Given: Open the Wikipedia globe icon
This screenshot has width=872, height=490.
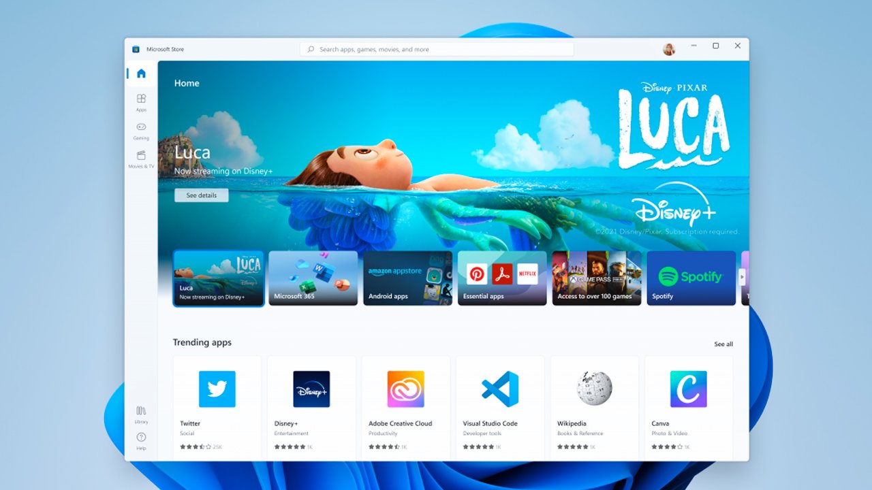Looking at the screenshot, I should [x=595, y=389].
